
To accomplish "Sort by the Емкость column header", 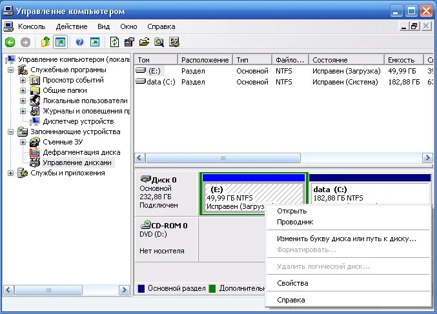I will point(404,60).
